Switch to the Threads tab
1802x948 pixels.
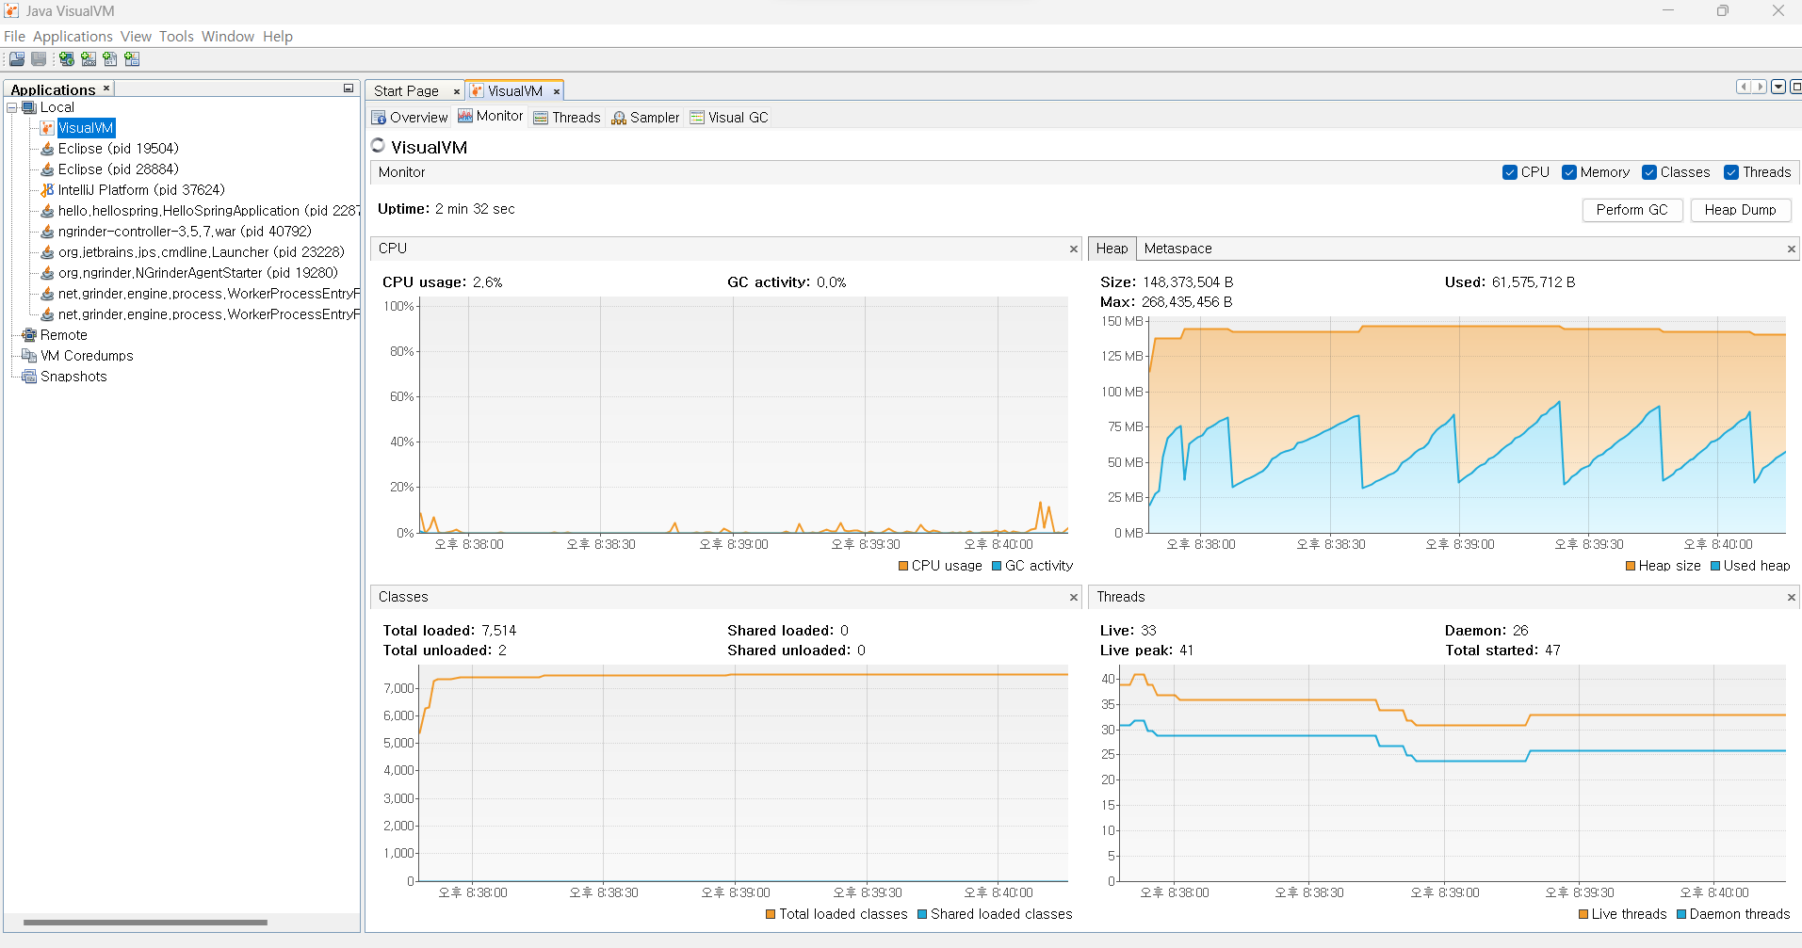567,118
